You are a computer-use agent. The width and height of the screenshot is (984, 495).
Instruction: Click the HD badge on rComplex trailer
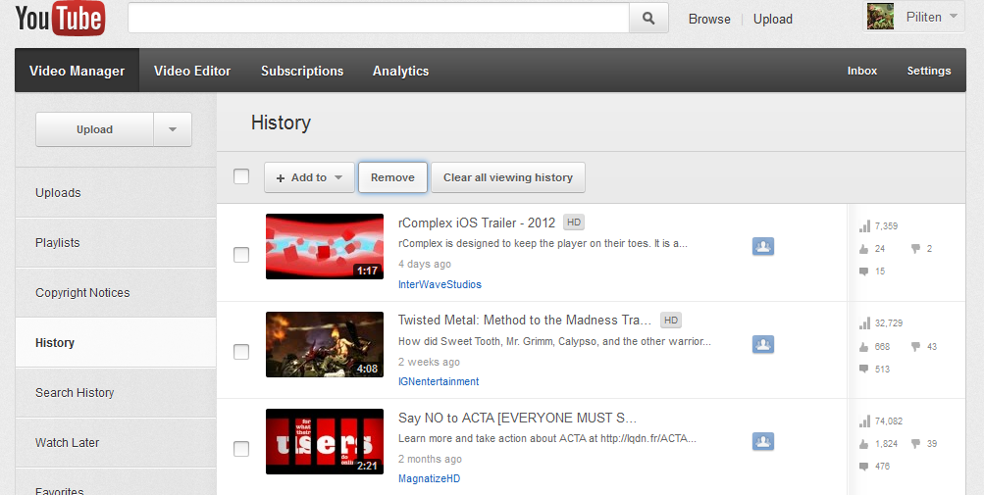[x=574, y=223]
